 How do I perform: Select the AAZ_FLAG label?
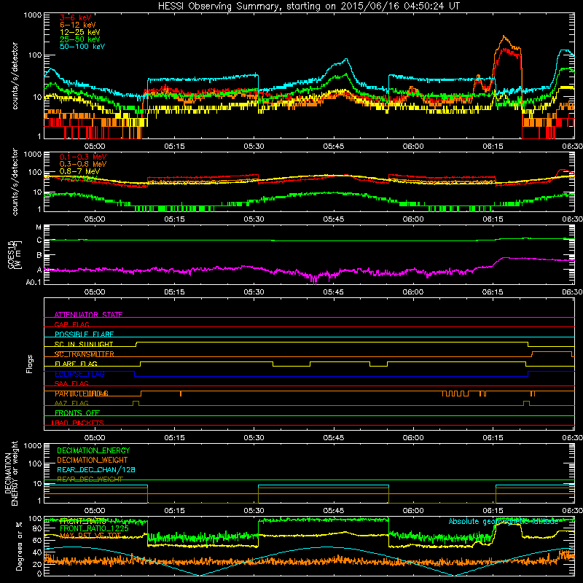pos(71,403)
